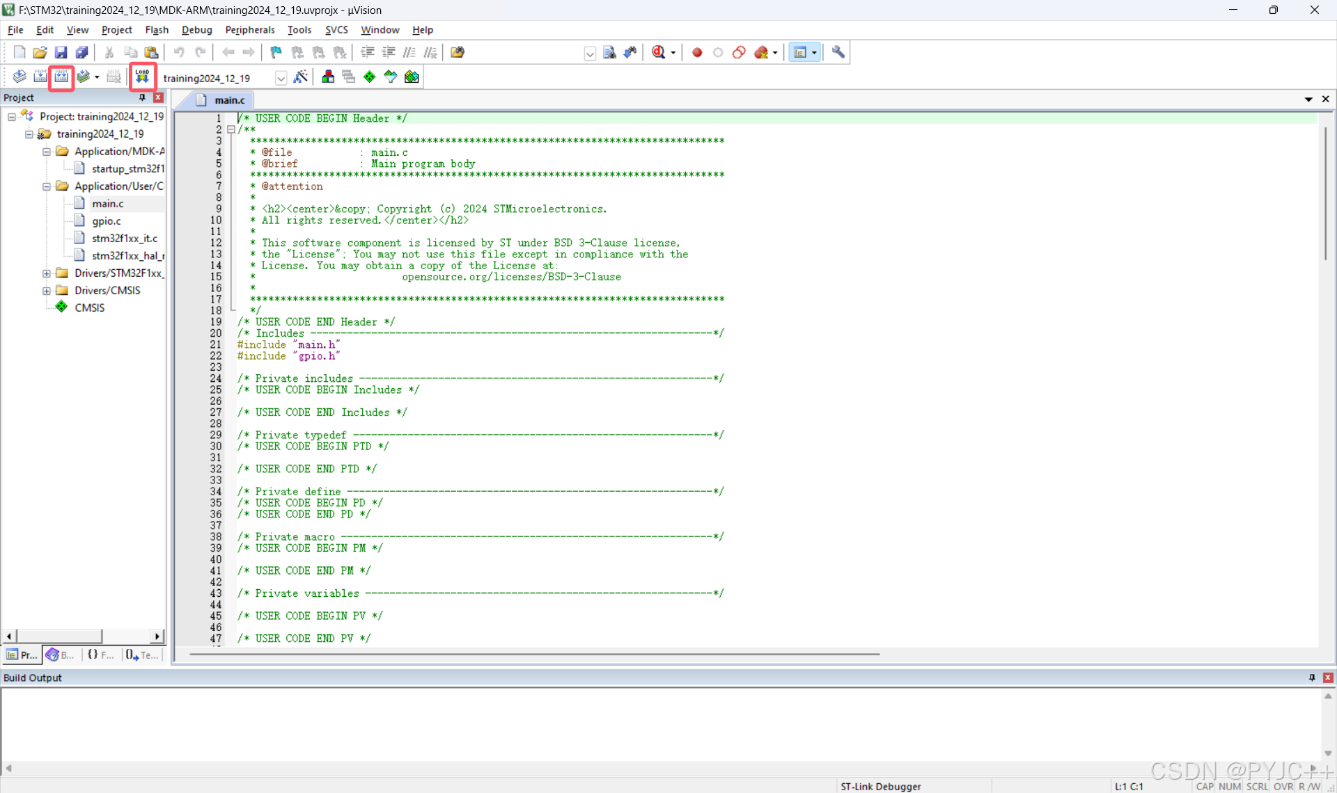Insert breakpoint using red circle icon
This screenshot has height=793, width=1337.
697,52
